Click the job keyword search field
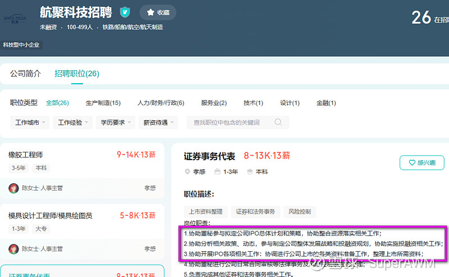 pos(230,122)
